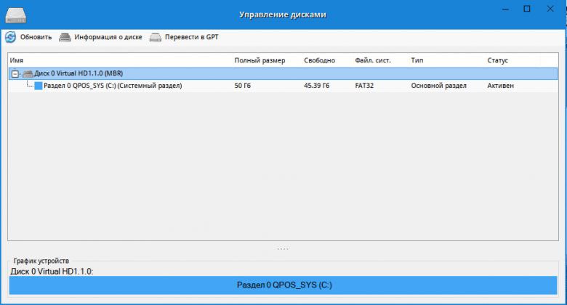
Task: Open Информация о диске
Action: pos(108,37)
